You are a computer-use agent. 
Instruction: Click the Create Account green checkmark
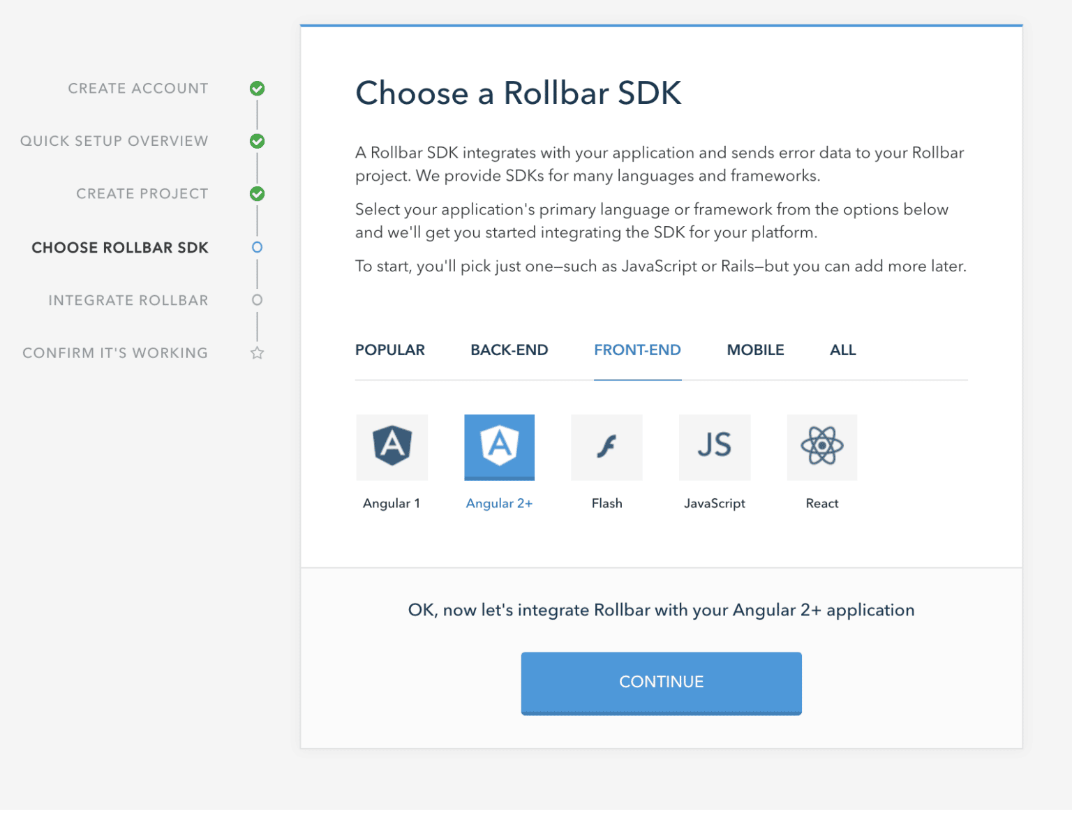(x=257, y=89)
